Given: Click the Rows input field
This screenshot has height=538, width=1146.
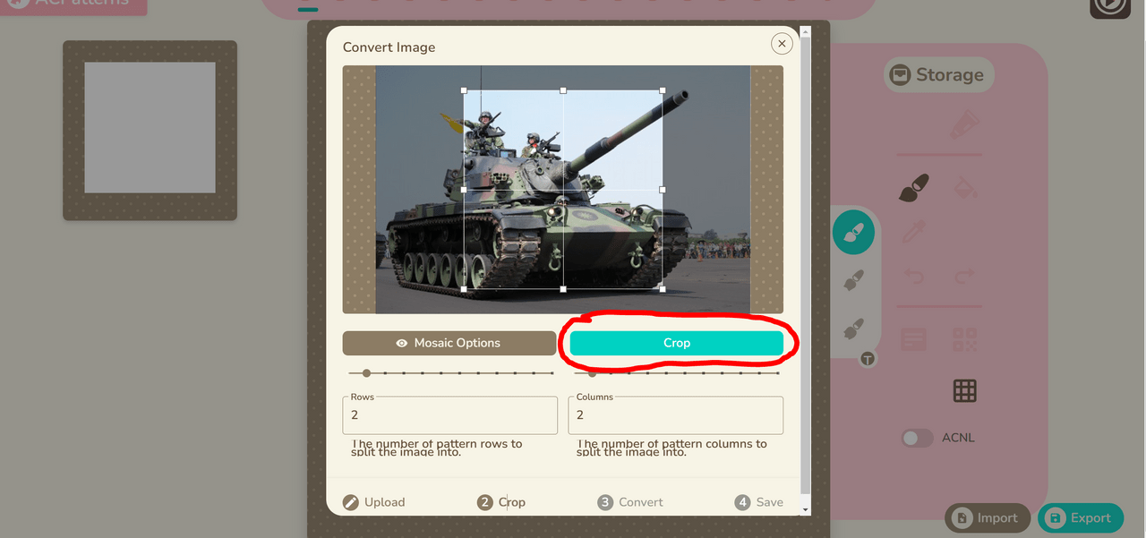Looking at the screenshot, I should 450,415.
